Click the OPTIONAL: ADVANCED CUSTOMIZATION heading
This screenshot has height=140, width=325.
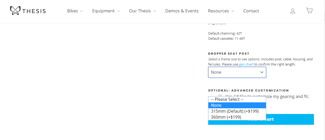[248, 90]
